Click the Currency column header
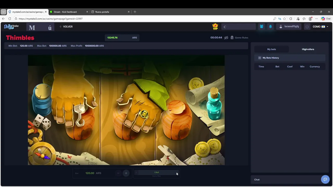 pos(315,66)
